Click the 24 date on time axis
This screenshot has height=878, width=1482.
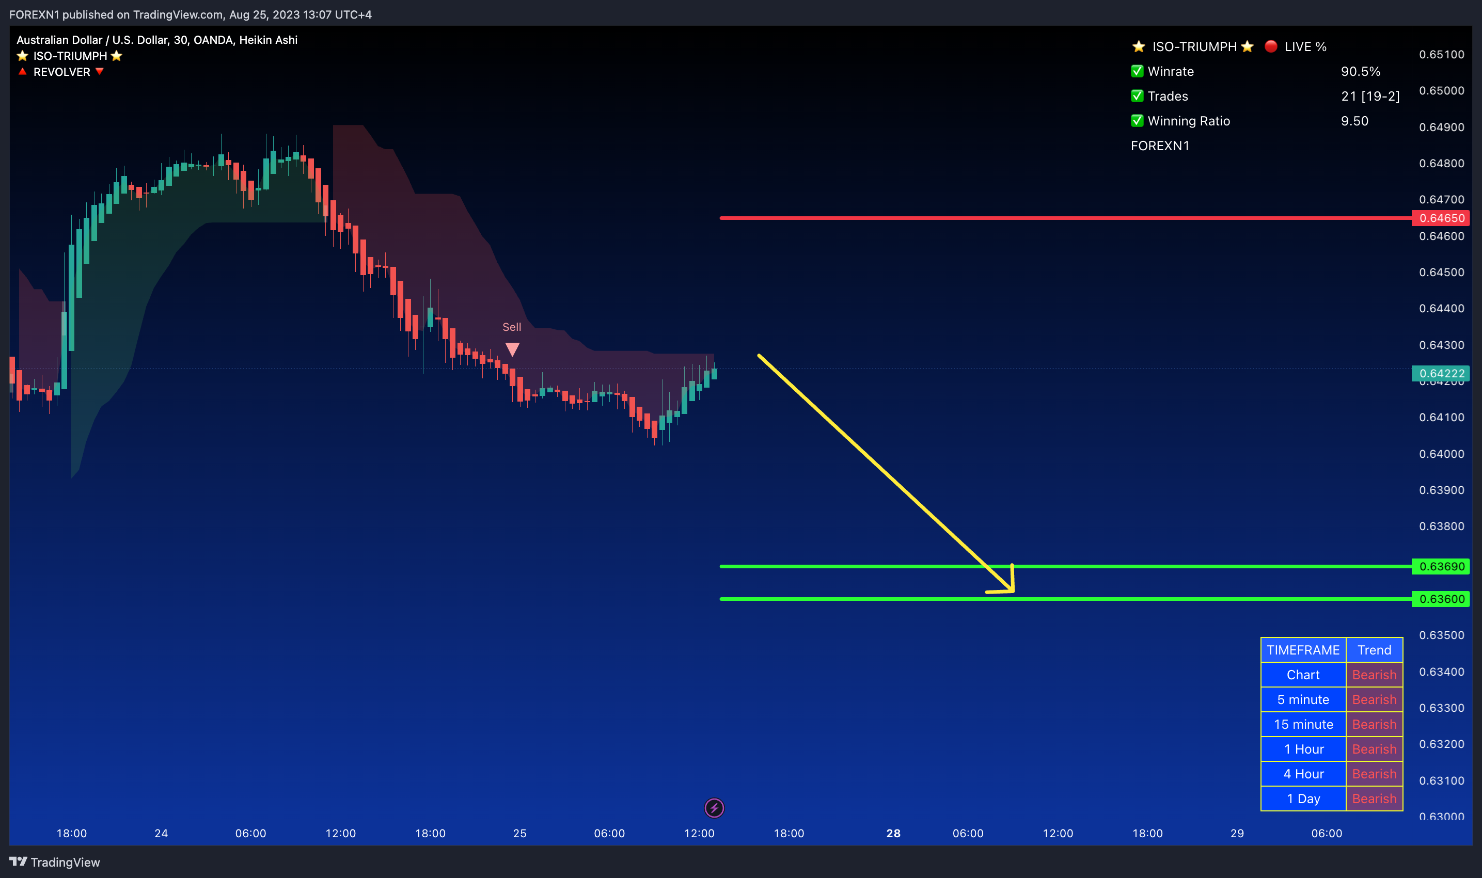161,833
